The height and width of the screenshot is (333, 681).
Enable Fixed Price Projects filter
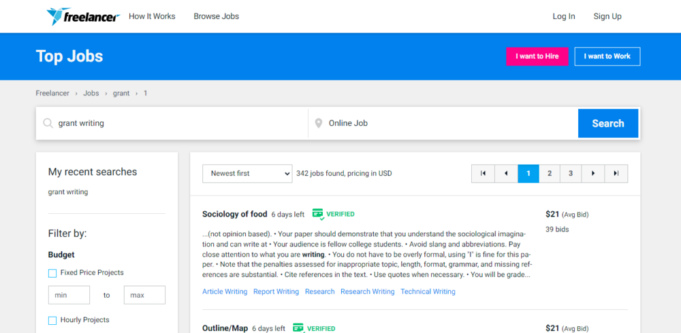click(x=52, y=273)
